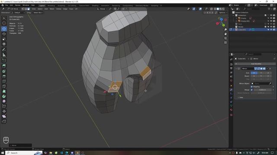277x155 pixels.
Task: Open the File menu
Action: point(6,5)
